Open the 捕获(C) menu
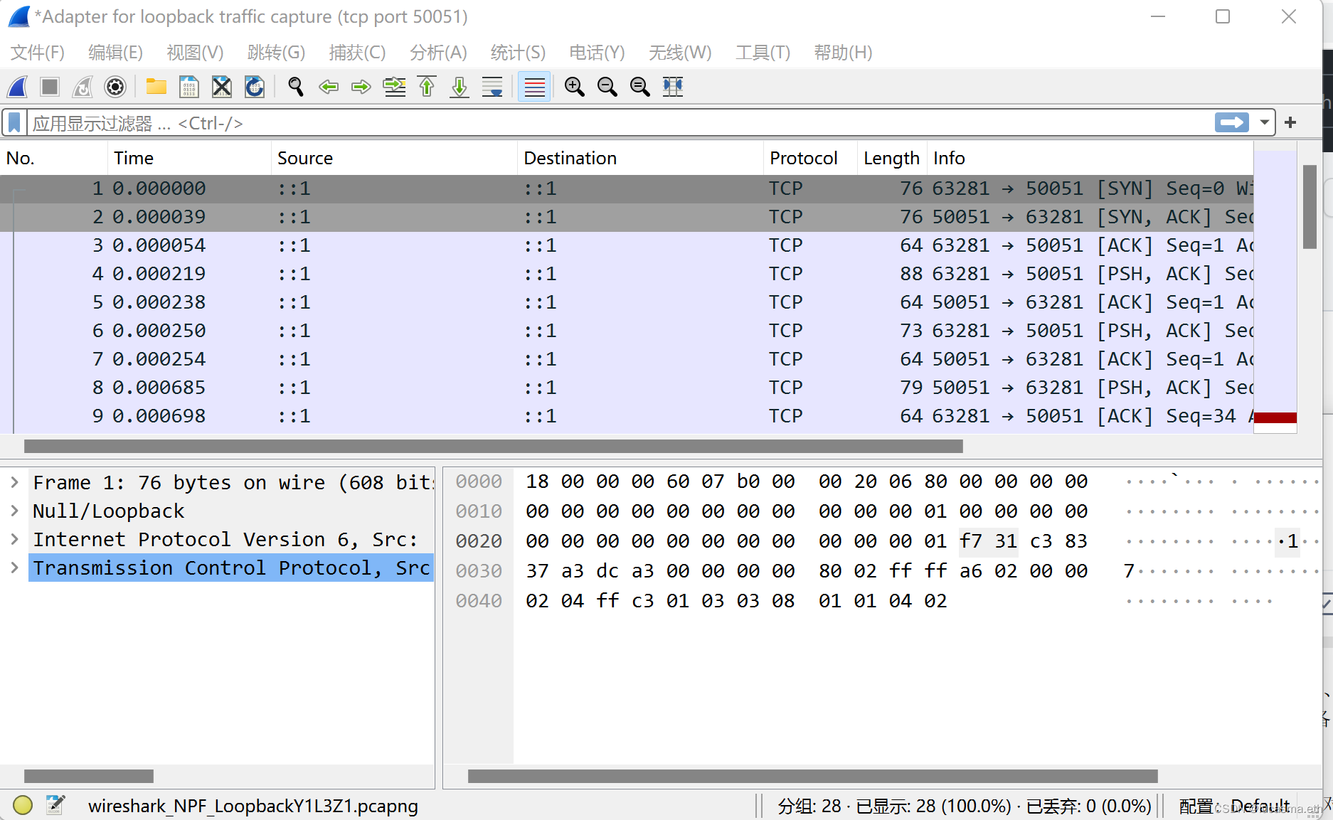The height and width of the screenshot is (820, 1333). pos(357,53)
